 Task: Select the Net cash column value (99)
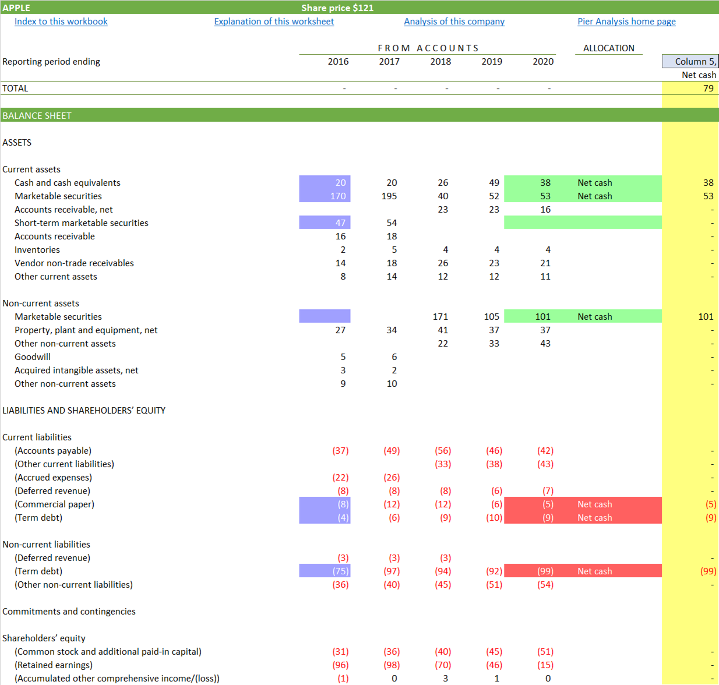point(708,571)
